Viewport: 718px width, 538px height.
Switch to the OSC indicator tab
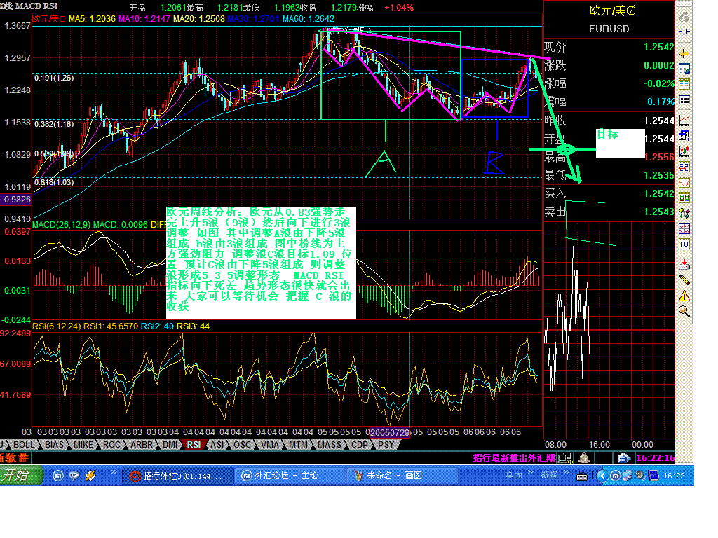click(242, 445)
